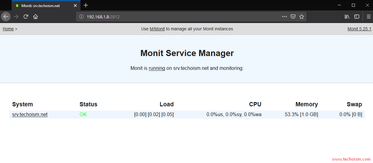Click the Home breadcrumb link
Viewport: 373px width, 163px height.
(x=8, y=29)
